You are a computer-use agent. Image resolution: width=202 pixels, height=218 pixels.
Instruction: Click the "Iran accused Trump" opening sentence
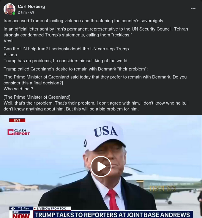tap(84, 21)
